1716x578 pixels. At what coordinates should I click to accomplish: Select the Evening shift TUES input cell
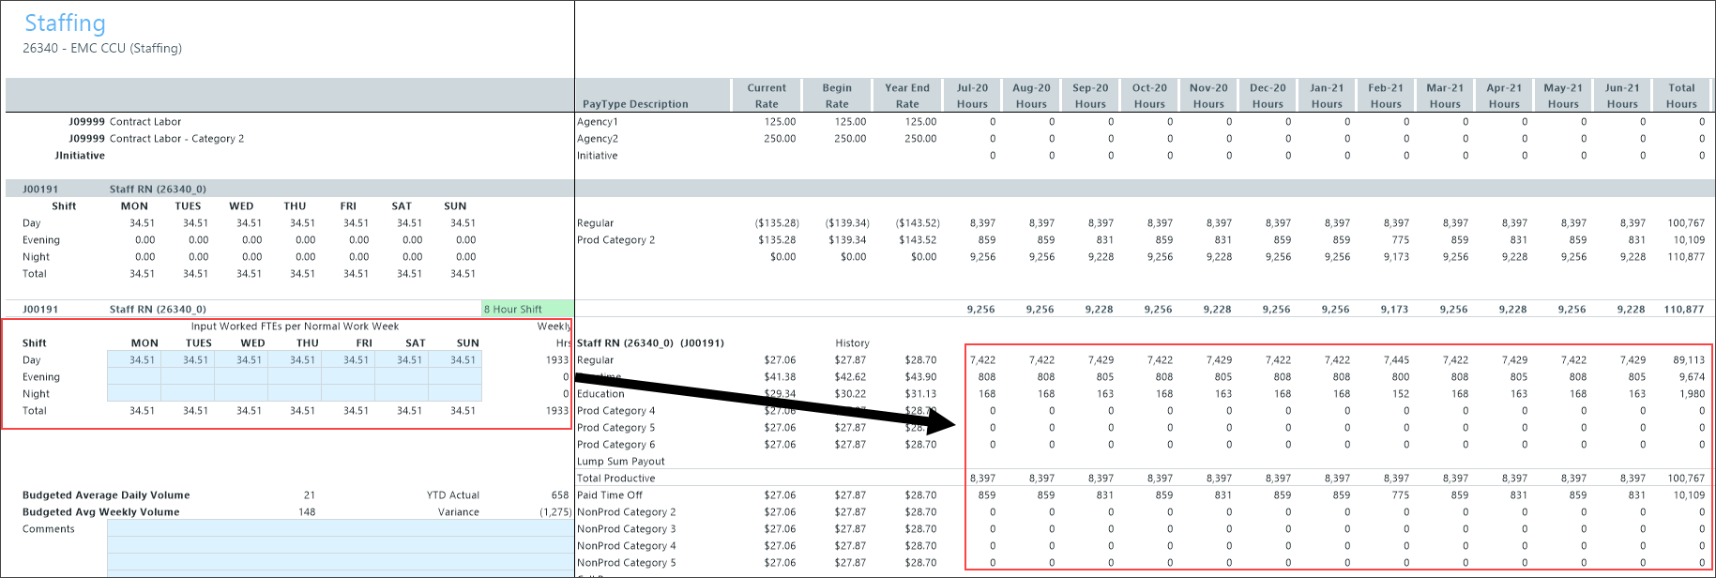[188, 377]
